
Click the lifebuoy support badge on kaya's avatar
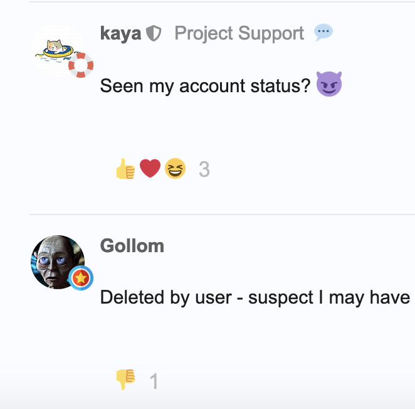[81, 65]
